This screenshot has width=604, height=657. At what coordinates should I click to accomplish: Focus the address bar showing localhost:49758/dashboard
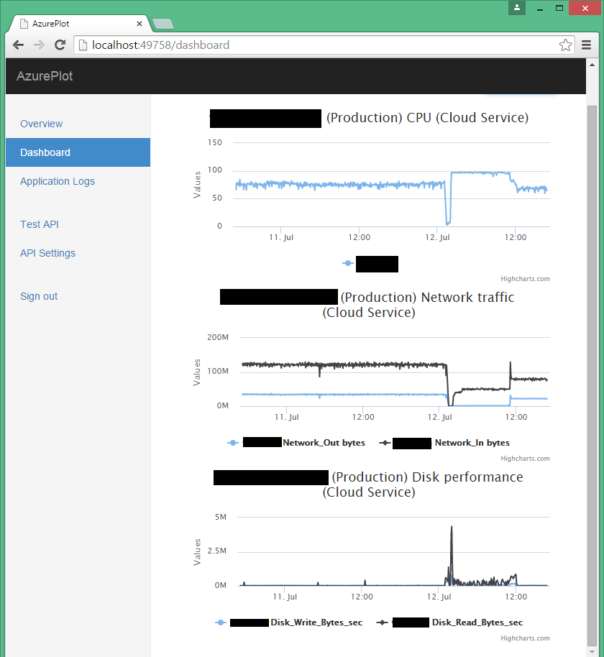[x=316, y=45]
